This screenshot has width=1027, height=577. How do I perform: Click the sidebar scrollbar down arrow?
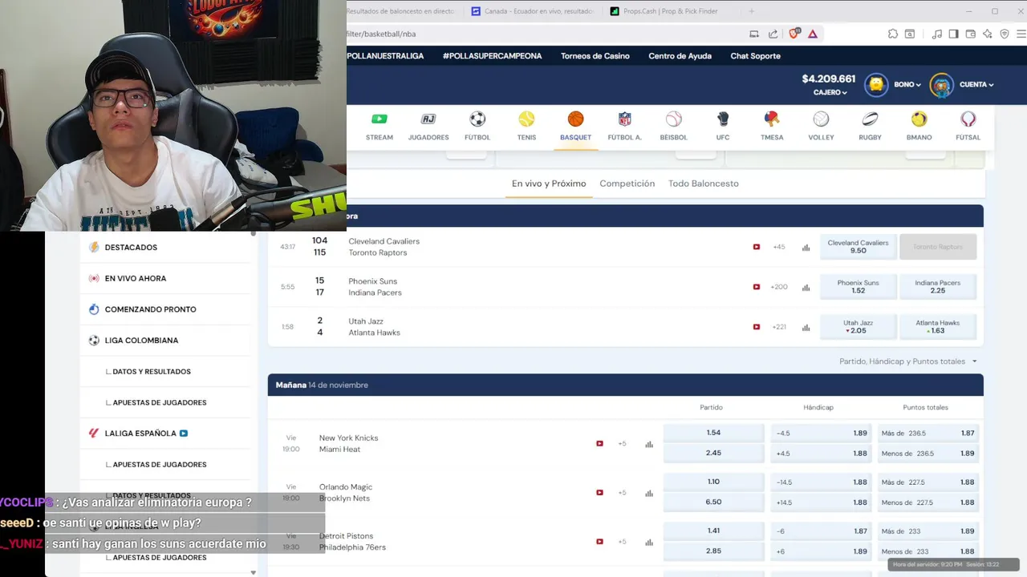click(254, 572)
